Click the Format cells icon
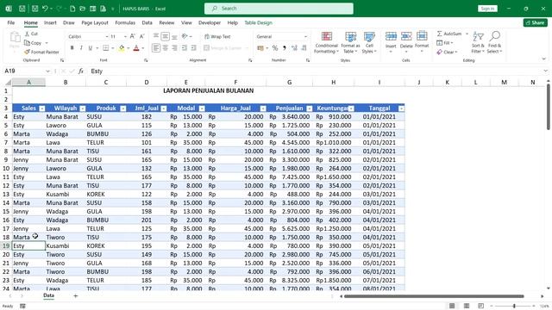This screenshot has width=552, height=310. [422, 36]
